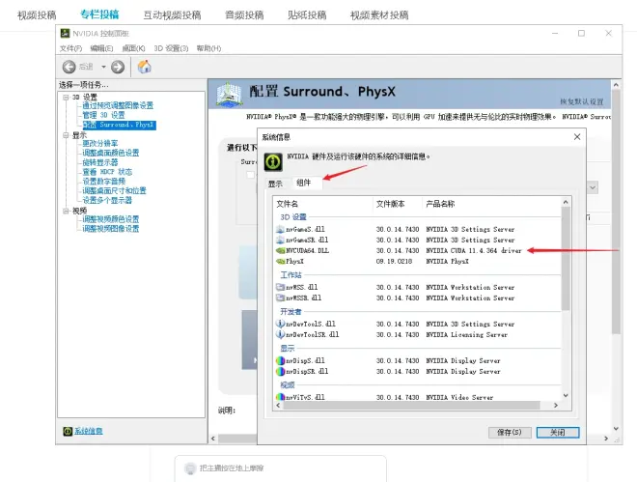Image resolution: width=637 pixels, height=482 pixels.
Task: Click 恢复默认设置 link in header
Action: pos(582,101)
